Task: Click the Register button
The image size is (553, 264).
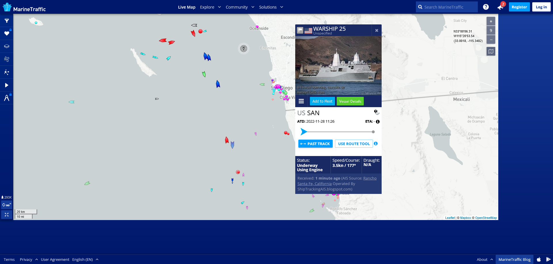Action: pyautogui.click(x=519, y=7)
